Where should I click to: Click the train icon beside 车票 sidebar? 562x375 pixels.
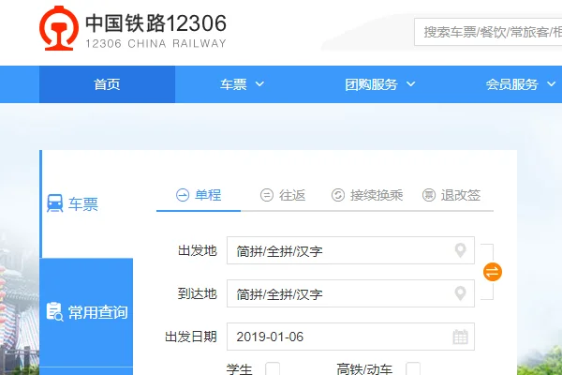tap(55, 203)
